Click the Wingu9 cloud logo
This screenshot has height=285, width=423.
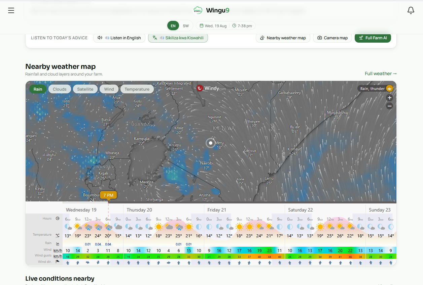pyautogui.click(x=198, y=10)
